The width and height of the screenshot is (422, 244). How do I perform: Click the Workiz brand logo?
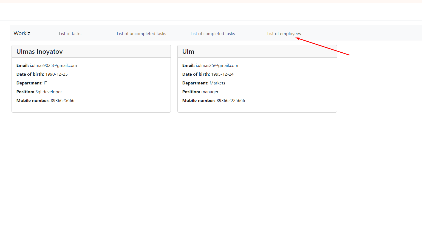click(22, 33)
